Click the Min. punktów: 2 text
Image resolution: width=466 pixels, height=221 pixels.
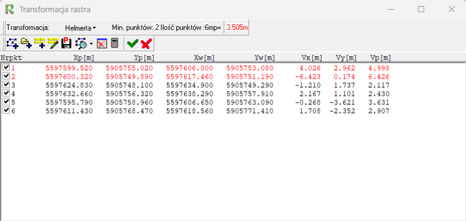click(135, 28)
